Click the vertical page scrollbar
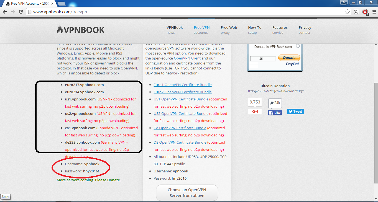Image resolution: width=378 pixels, height=202 pixels. click(376, 133)
